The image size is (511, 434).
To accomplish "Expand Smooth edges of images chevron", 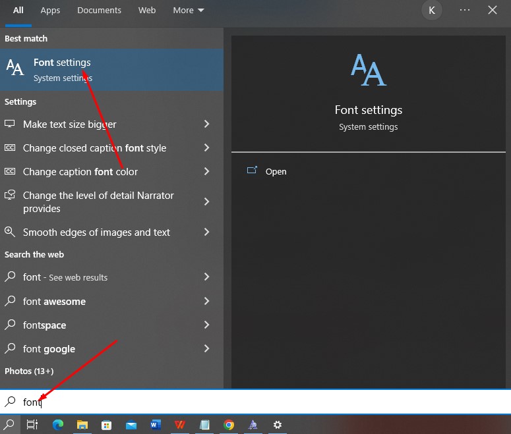I will point(206,232).
